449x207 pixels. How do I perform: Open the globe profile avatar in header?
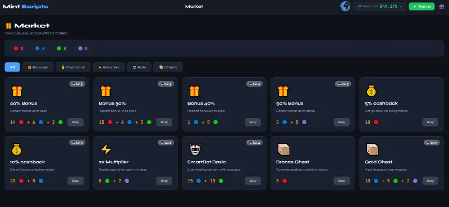tap(345, 6)
